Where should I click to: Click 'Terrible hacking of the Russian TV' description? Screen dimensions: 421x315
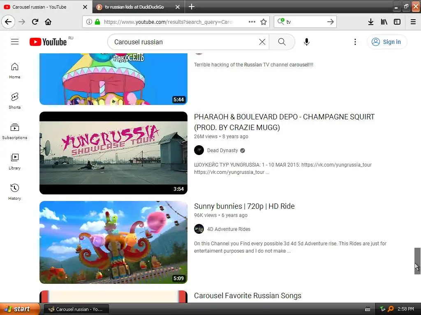253,64
